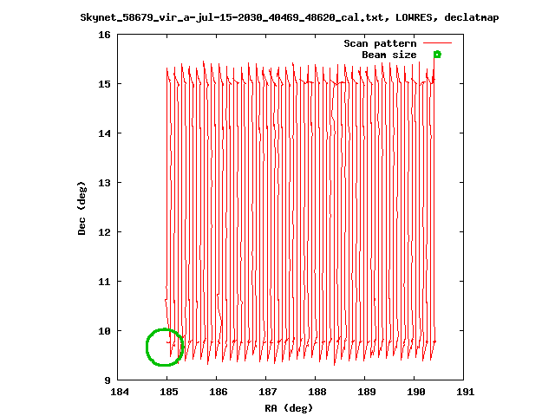
Task: Click the red line sample in the legend
Action: 437,43
